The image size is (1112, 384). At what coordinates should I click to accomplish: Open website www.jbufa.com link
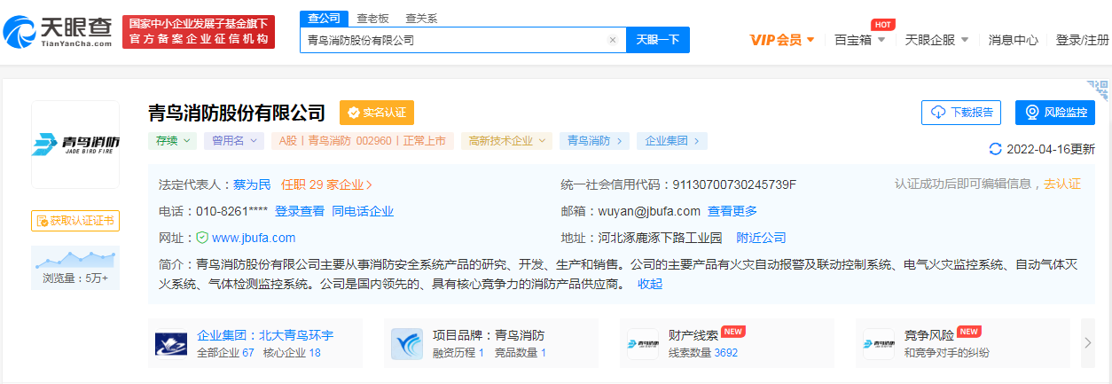tap(254, 238)
